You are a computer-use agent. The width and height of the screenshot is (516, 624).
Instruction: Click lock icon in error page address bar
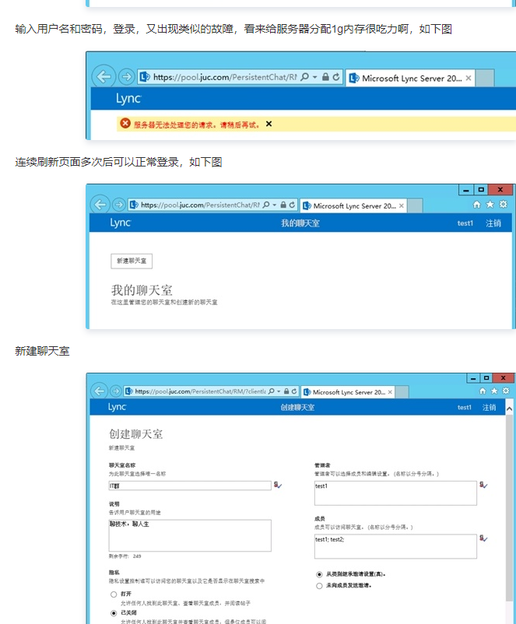point(325,77)
